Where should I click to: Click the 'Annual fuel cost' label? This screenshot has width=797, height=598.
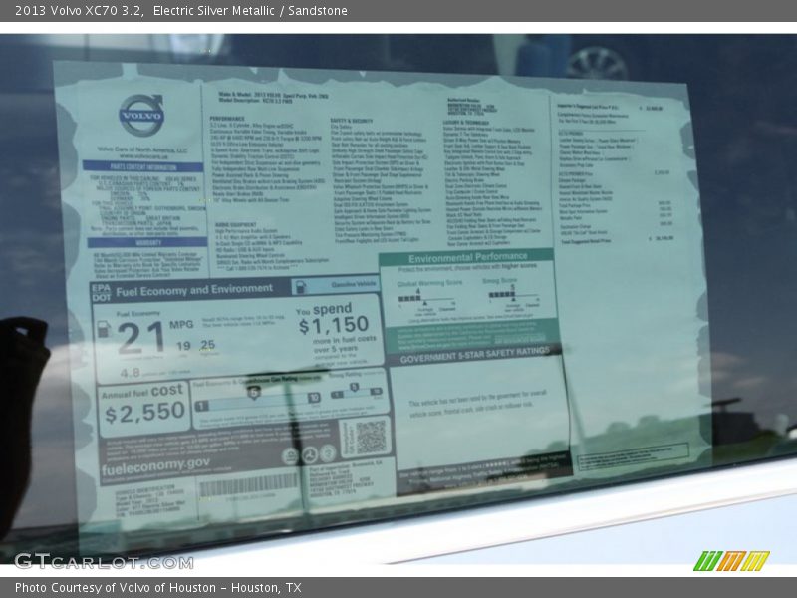(x=141, y=392)
